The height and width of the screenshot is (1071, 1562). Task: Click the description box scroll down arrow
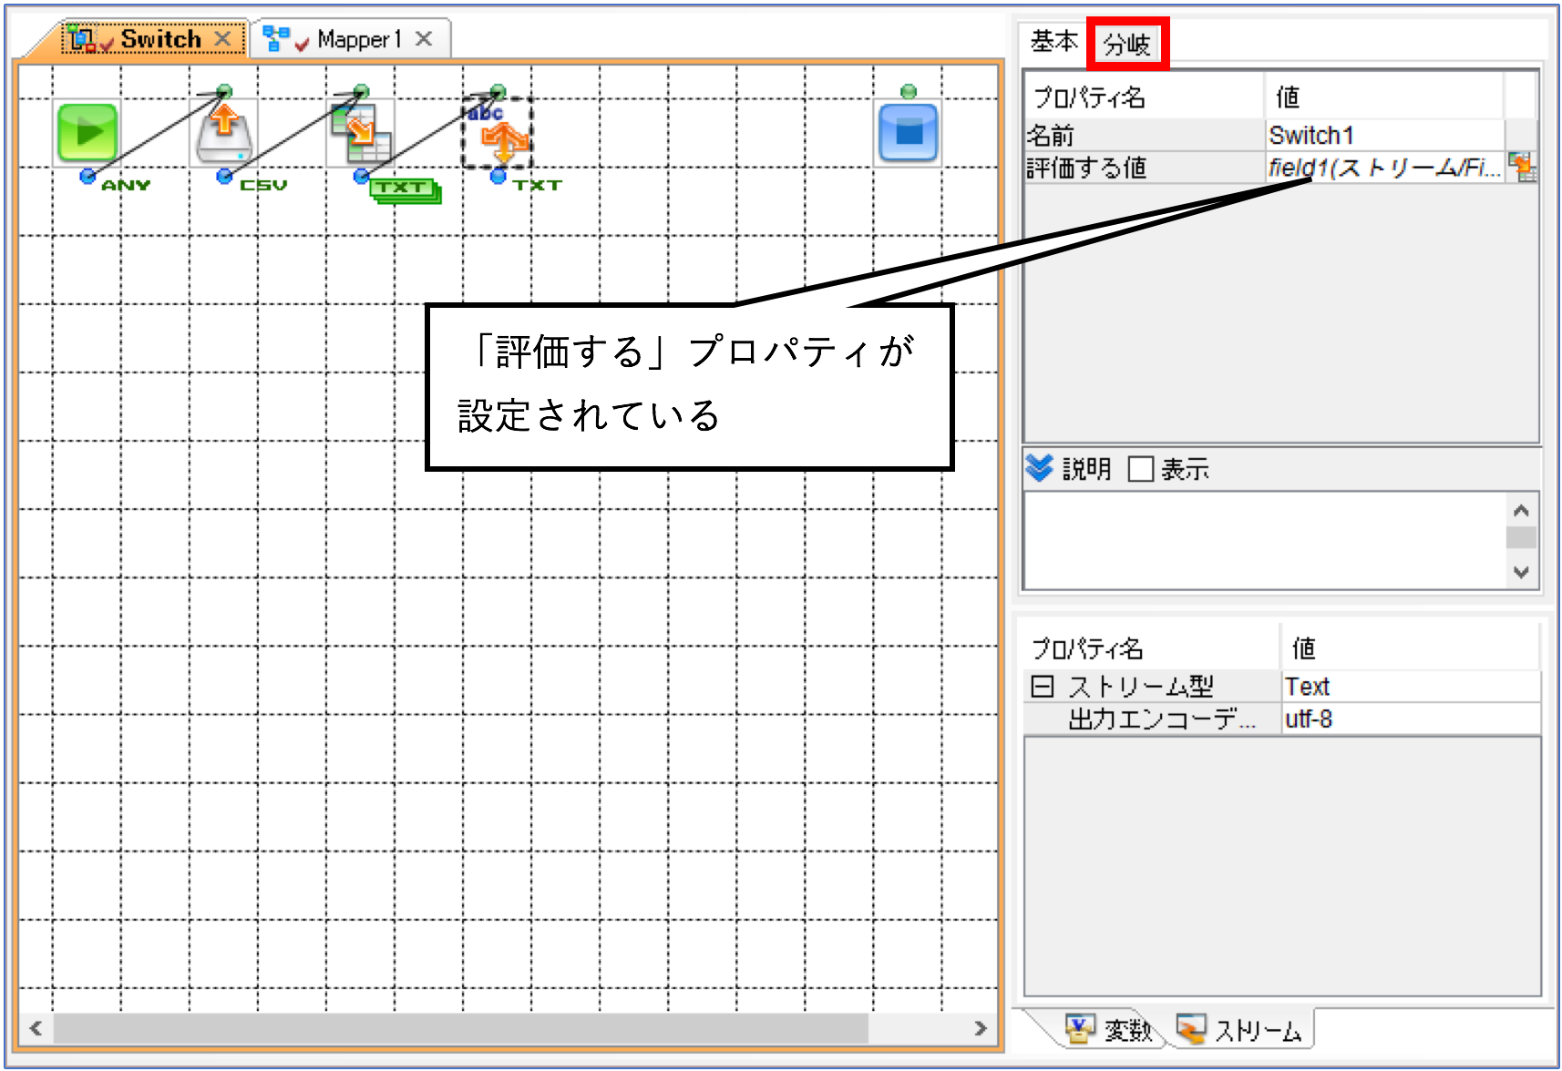click(x=1521, y=572)
